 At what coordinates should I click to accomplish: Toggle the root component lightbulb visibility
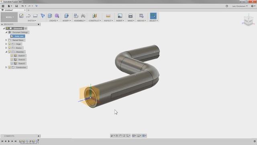click(x=7, y=29)
